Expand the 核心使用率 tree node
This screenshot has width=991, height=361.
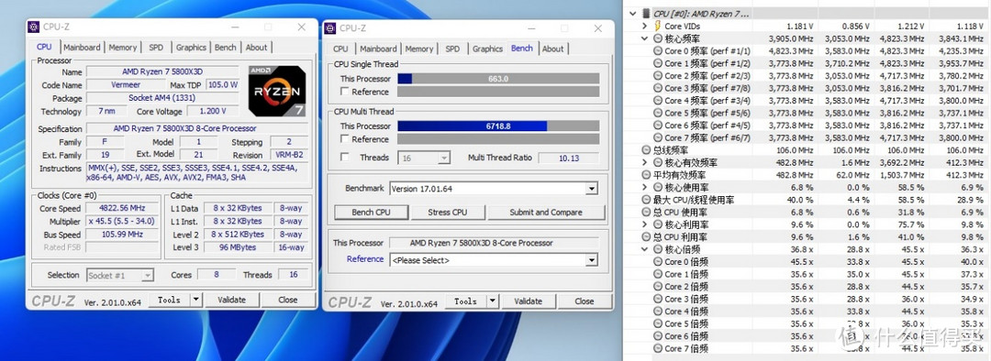pyautogui.click(x=644, y=188)
